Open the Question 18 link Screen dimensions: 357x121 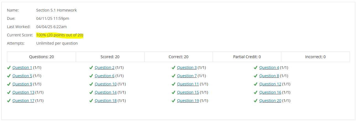106,101
